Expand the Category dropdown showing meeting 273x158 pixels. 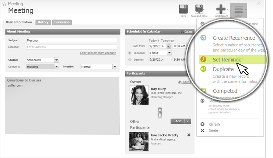(x=56, y=67)
